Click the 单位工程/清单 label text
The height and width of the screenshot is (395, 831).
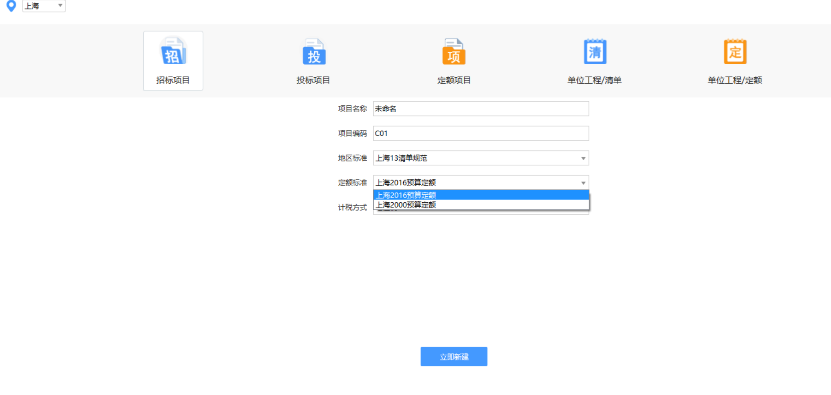[x=594, y=80]
